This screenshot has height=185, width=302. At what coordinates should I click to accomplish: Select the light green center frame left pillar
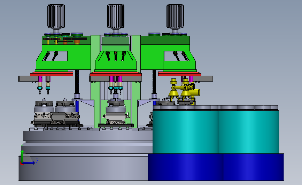point(95,81)
